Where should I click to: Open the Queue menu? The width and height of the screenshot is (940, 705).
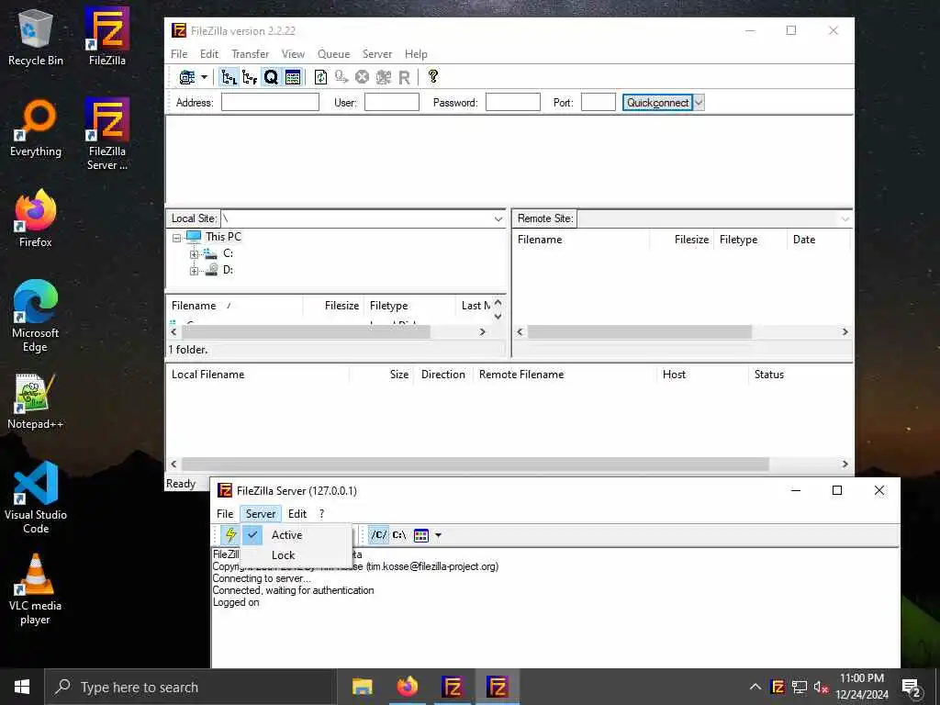click(x=333, y=54)
